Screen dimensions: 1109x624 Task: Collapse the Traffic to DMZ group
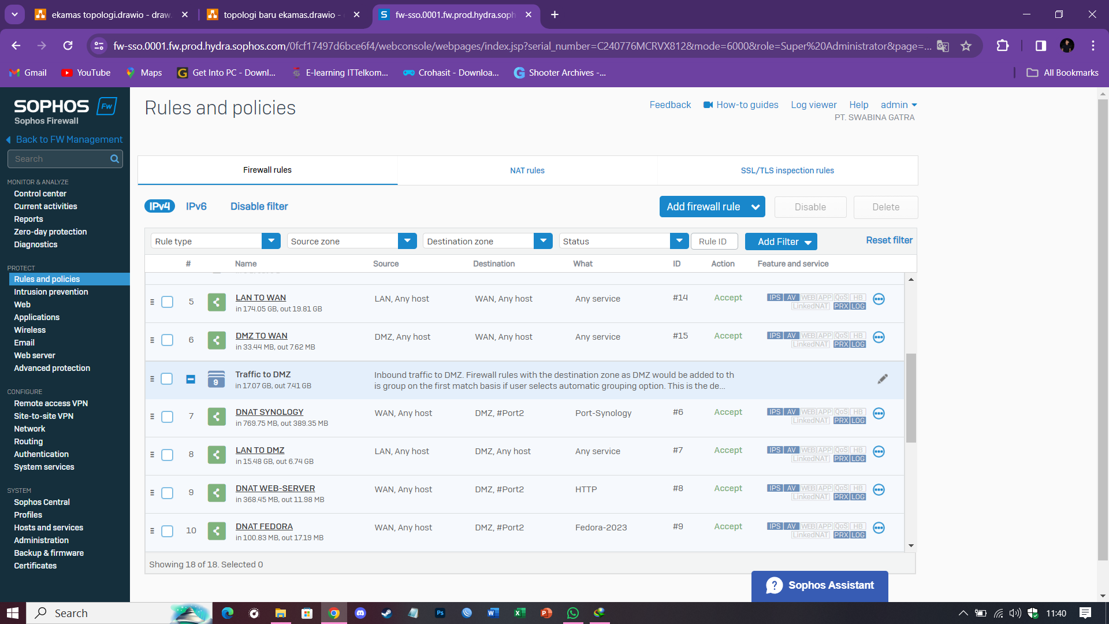(x=191, y=379)
